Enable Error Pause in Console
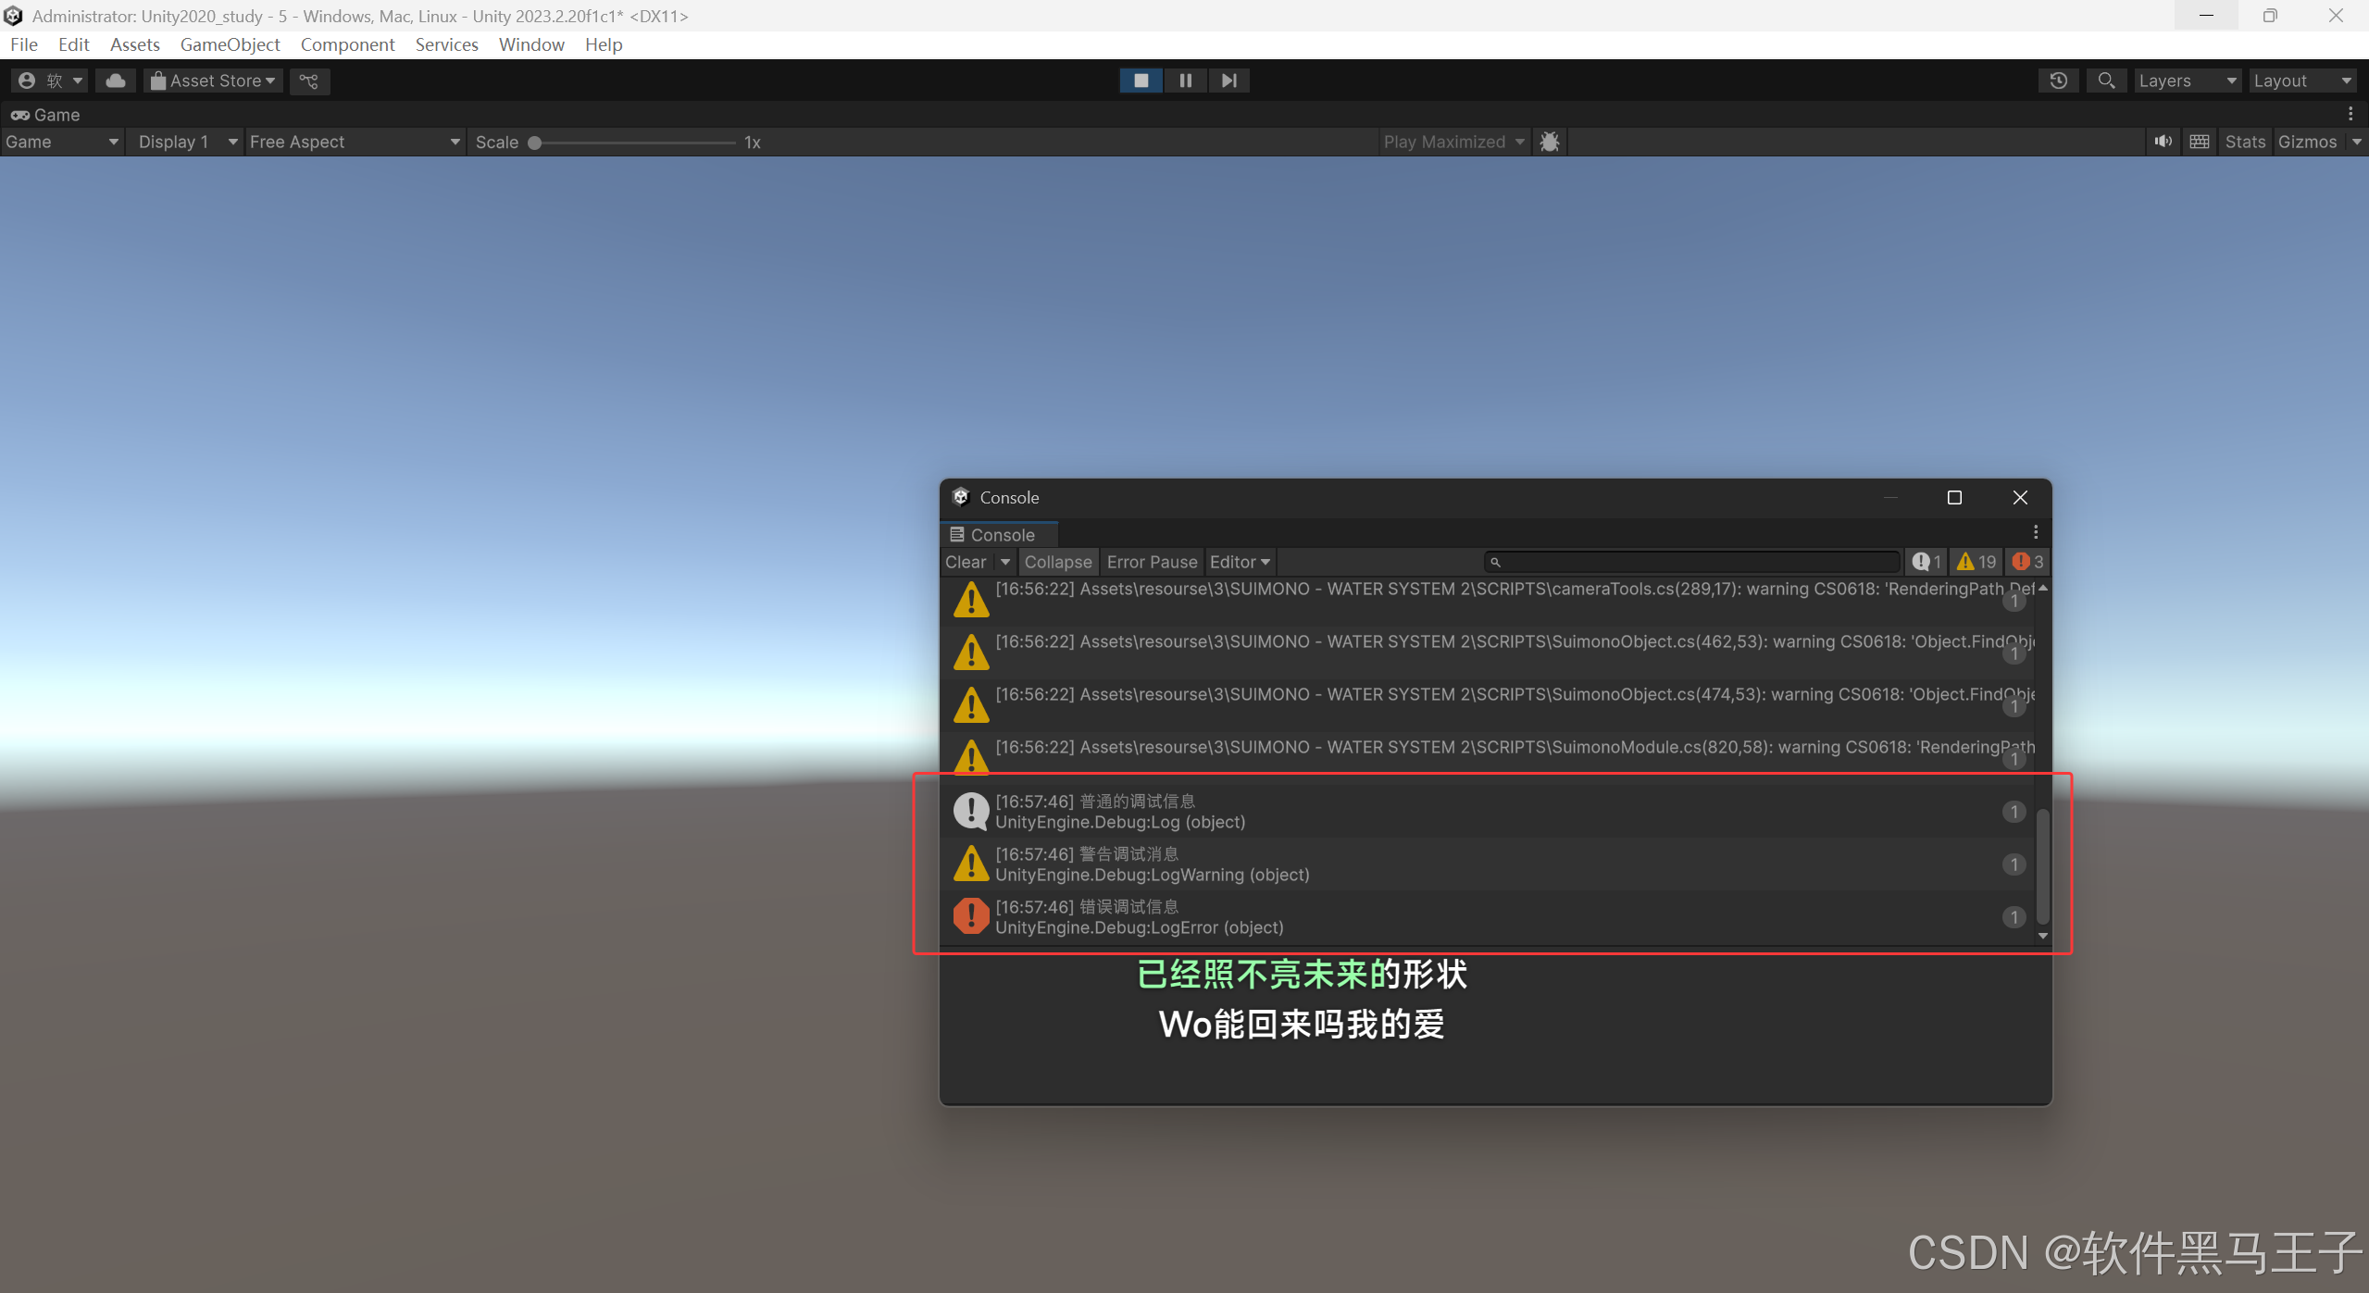 (1151, 562)
